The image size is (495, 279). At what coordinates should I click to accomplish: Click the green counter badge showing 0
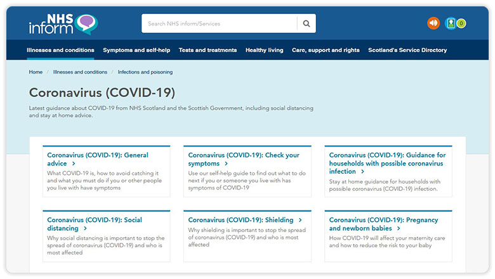point(461,23)
